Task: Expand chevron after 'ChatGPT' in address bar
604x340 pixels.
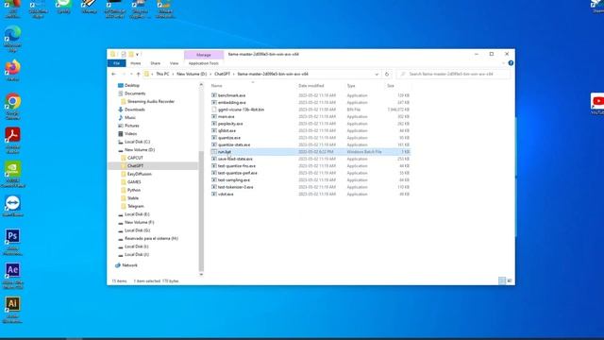Action: pos(234,74)
